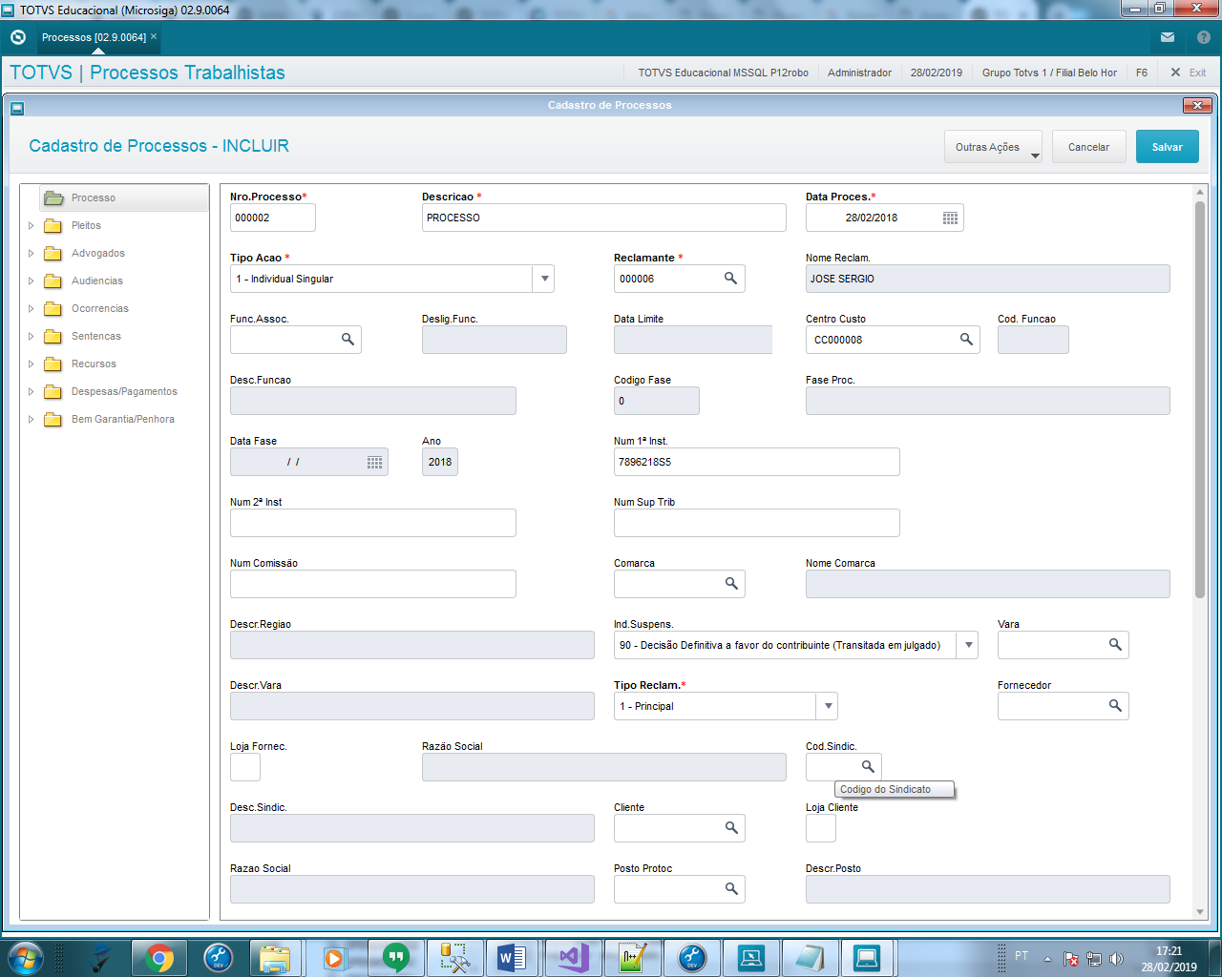Open the Ind.Suspens. dropdown
The image size is (1222, 977).
(x=968, y=645)
